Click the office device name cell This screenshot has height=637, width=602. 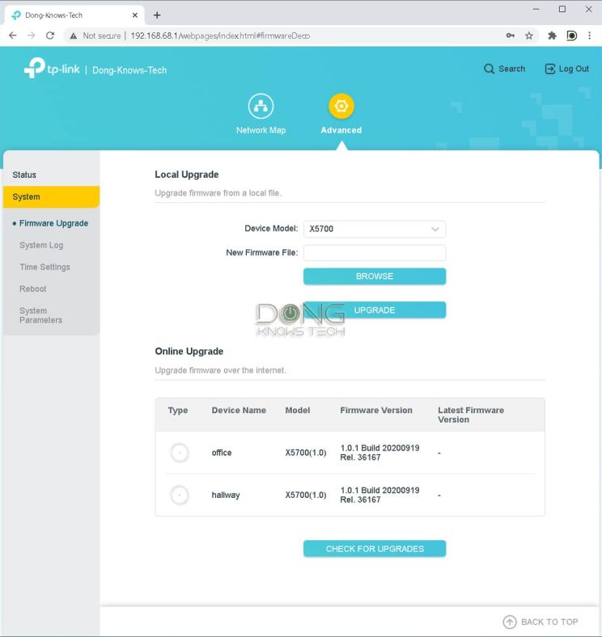(x=221, y=453)
